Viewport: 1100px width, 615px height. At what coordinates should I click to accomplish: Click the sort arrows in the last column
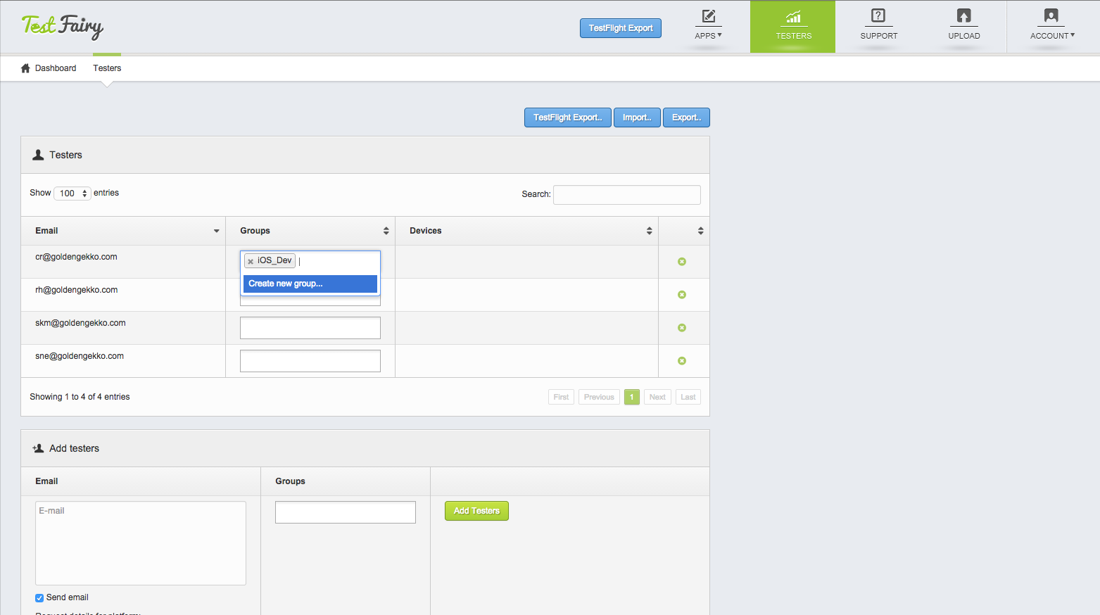tap(700, 231)
